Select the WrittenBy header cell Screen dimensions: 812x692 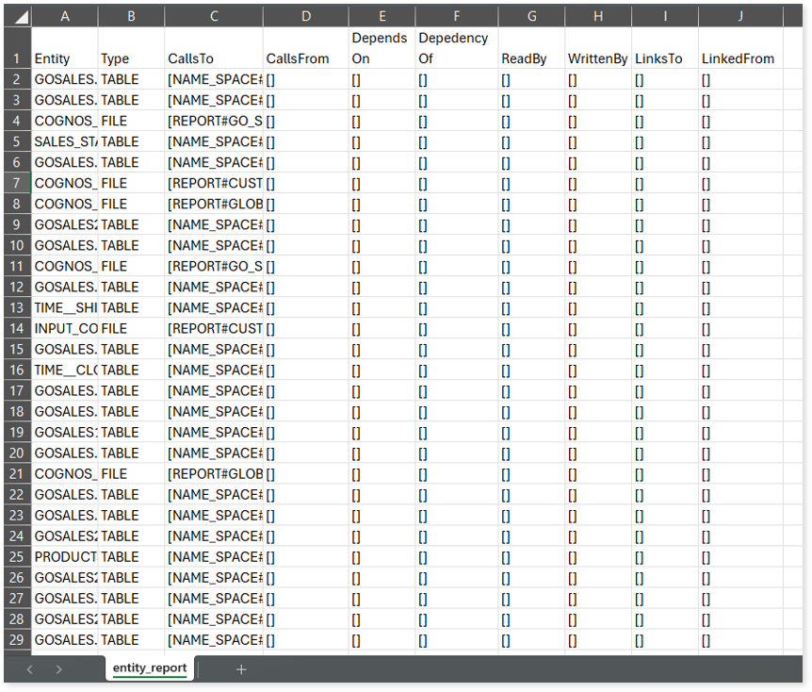pos(597,58)
